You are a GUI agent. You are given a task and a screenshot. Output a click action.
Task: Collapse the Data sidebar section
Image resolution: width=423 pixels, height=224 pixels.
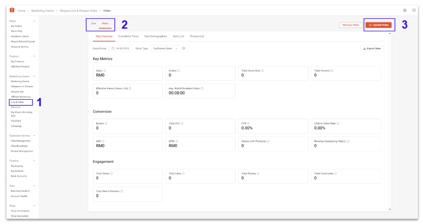click(34, 186)
